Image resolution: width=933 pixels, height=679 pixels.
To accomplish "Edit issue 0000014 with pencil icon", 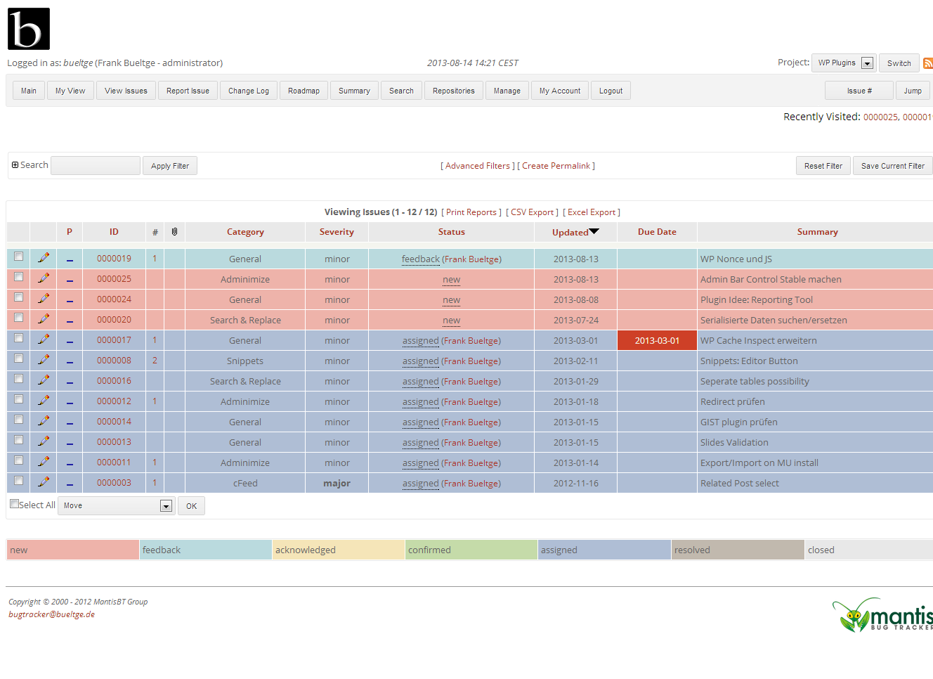I will click(44, 421).
